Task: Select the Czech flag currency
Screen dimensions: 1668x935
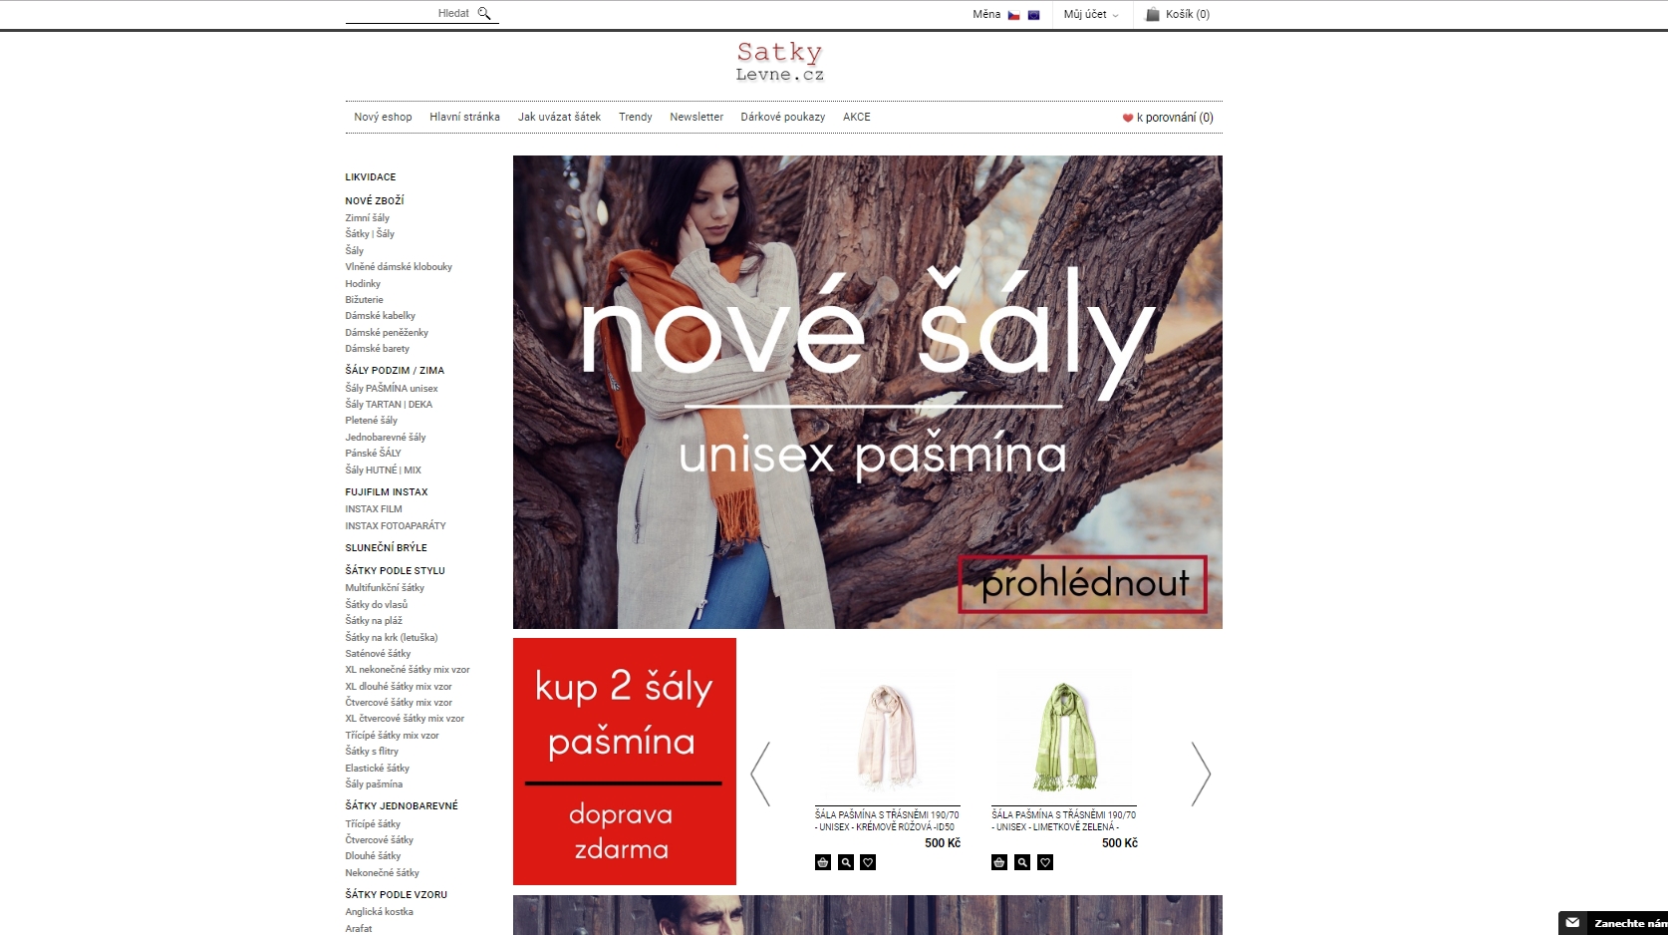Action: point(1013,15)
